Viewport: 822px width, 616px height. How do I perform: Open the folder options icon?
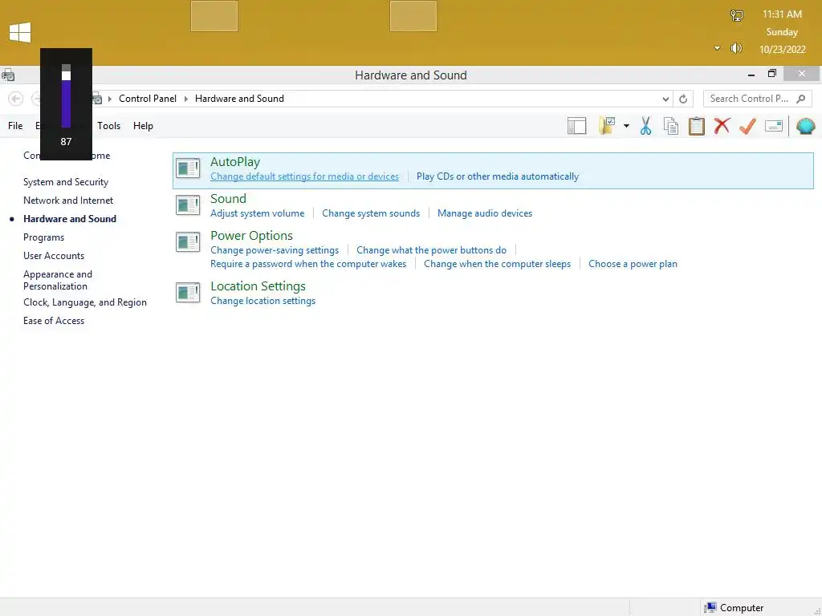(x=607, y=126)
